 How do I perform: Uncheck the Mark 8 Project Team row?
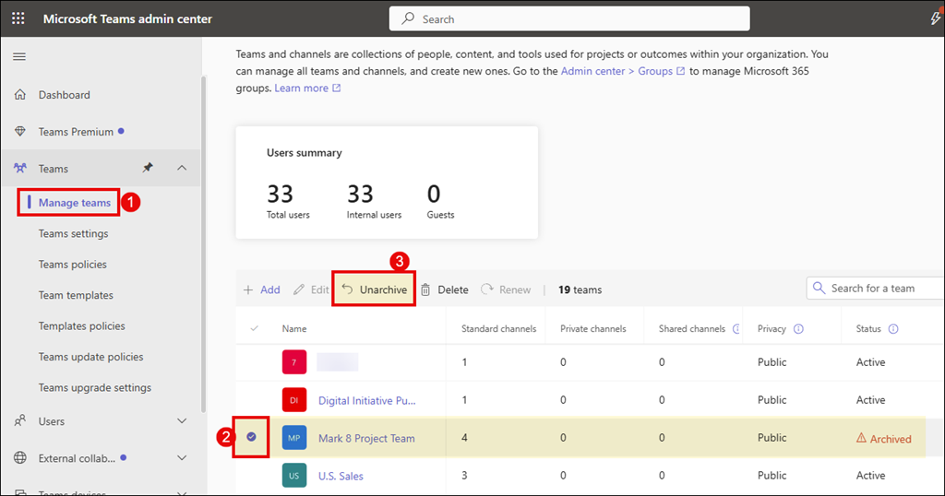click(x=251, y=436)
